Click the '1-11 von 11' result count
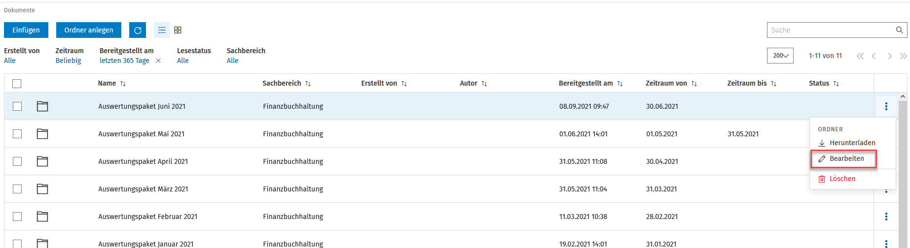Screen dimensions: 910x248 click(825, 56)
